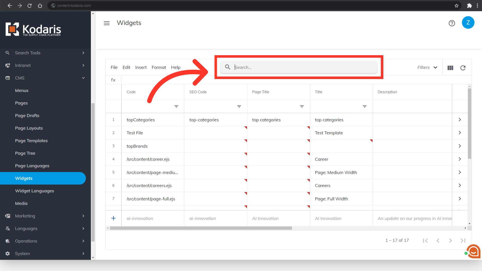Open Widget Languages in sidebar
Image resolution: width=482 pixels, height=271 pixels.
click(34, 191)
